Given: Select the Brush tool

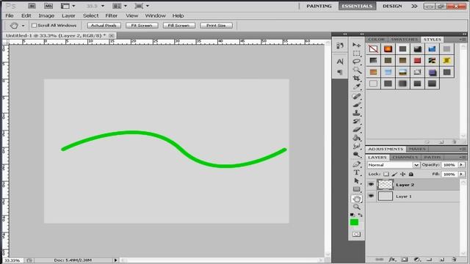Looking at the screenshot, I should click(x=356, y=105).
